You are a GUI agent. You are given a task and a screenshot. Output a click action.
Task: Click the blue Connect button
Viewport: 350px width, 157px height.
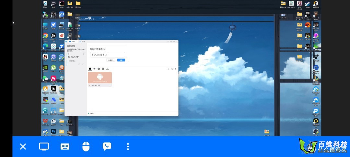[x=121, y=60]
